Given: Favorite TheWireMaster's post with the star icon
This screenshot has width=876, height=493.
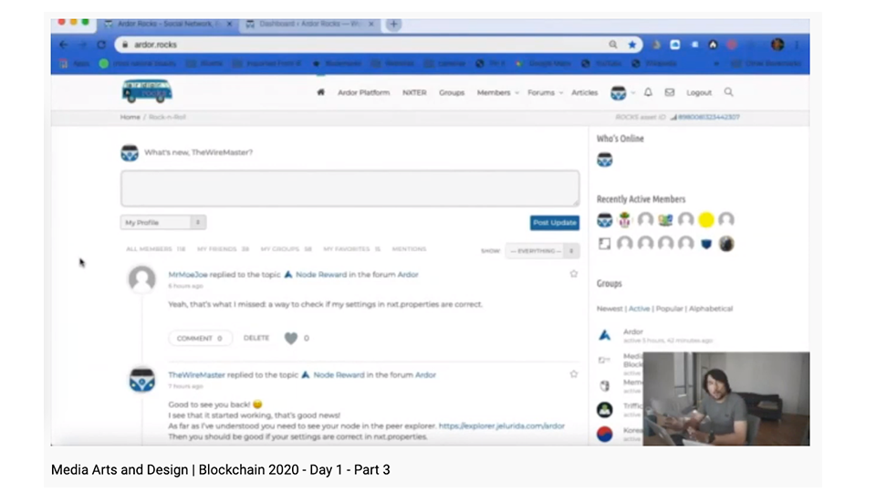Looking at the screenshot, I should 574,374.
